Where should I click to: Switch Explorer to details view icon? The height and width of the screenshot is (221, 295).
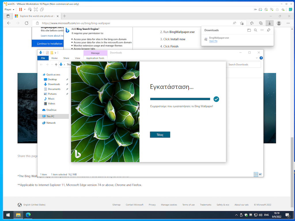point(256,174)
